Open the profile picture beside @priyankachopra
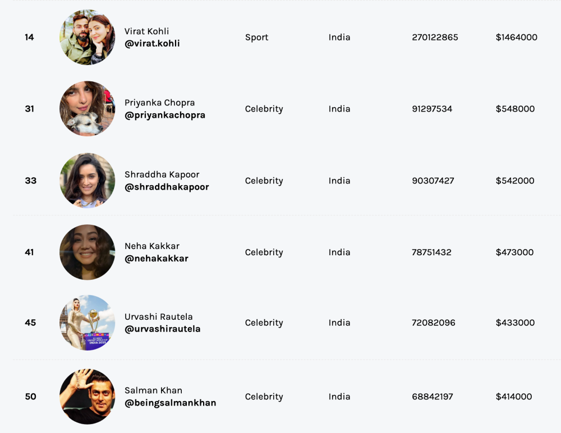 pos(87,109)
